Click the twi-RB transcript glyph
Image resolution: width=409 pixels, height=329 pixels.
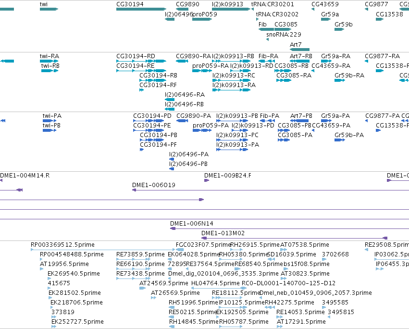[50, 71]
